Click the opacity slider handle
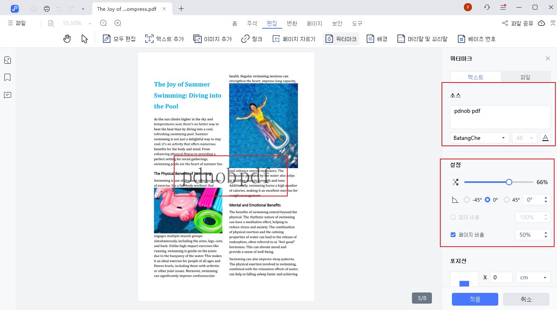Viewport: 557px width, 310px height. (x=509, y=182)
